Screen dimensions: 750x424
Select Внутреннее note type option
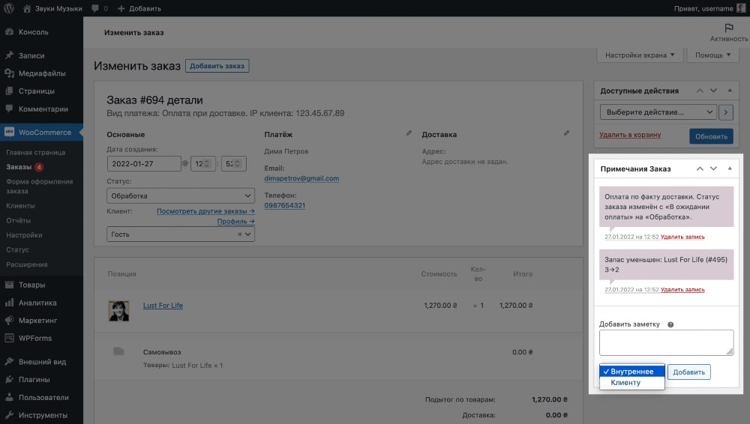tap(631, 372)
